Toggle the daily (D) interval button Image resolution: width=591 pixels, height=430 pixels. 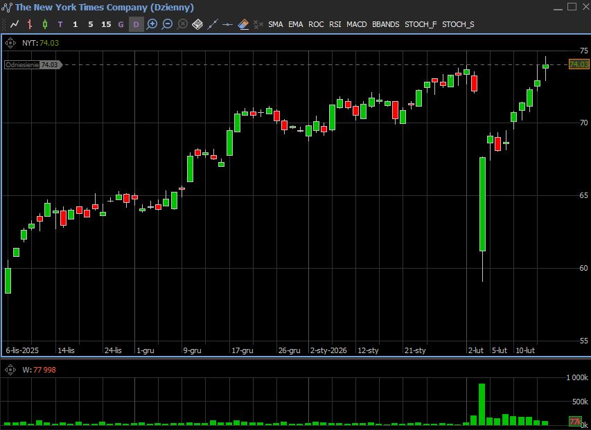[136, 24]
